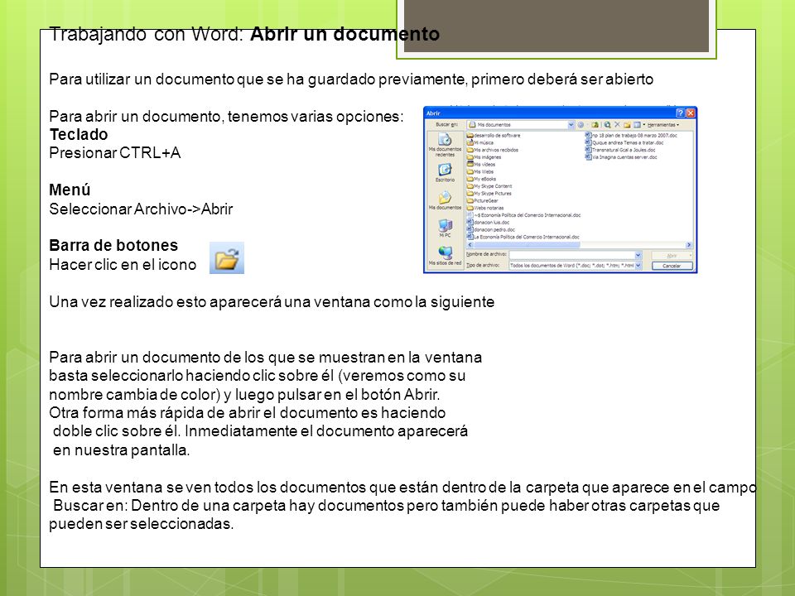Select the file 'donacion pedro.doc'
Screen dimensions: 795x596
tap(491, 229)
